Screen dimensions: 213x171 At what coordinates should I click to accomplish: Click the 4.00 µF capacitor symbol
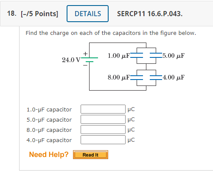[x=156, y=77]
